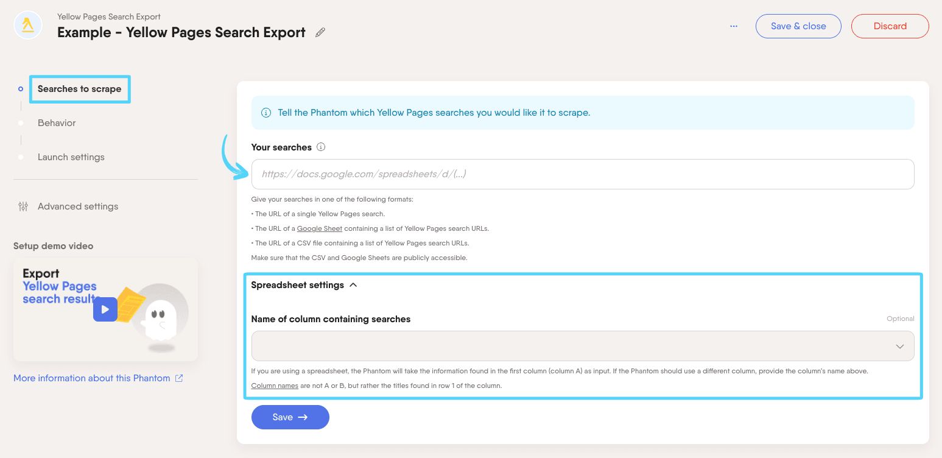Edit the Phantom name with pencil icon

[x=320, y=32]
